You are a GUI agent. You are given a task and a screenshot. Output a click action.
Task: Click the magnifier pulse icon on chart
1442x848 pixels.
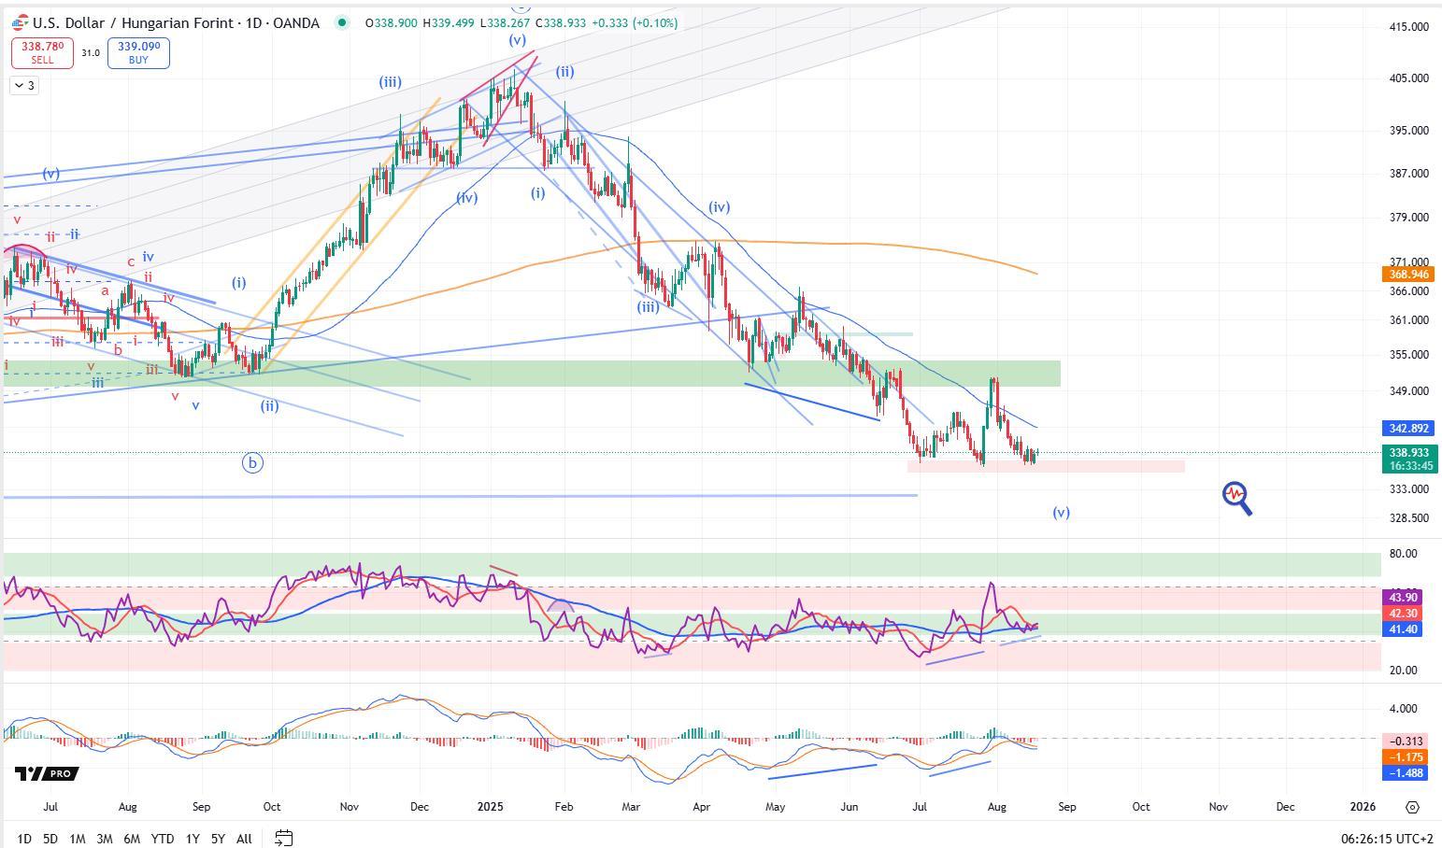pos(1236,498)
